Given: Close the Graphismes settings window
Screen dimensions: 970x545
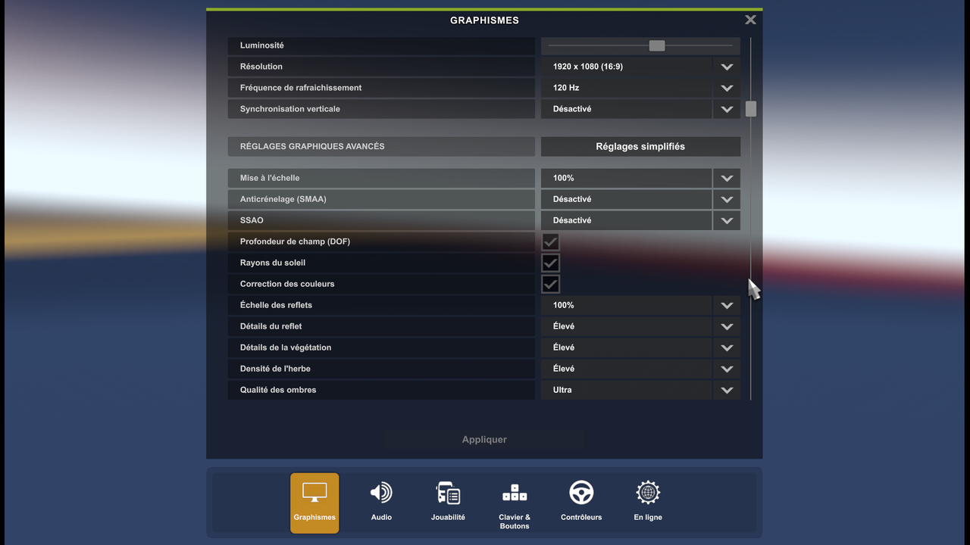Looking at the screenshot, I should pos(750,20).
